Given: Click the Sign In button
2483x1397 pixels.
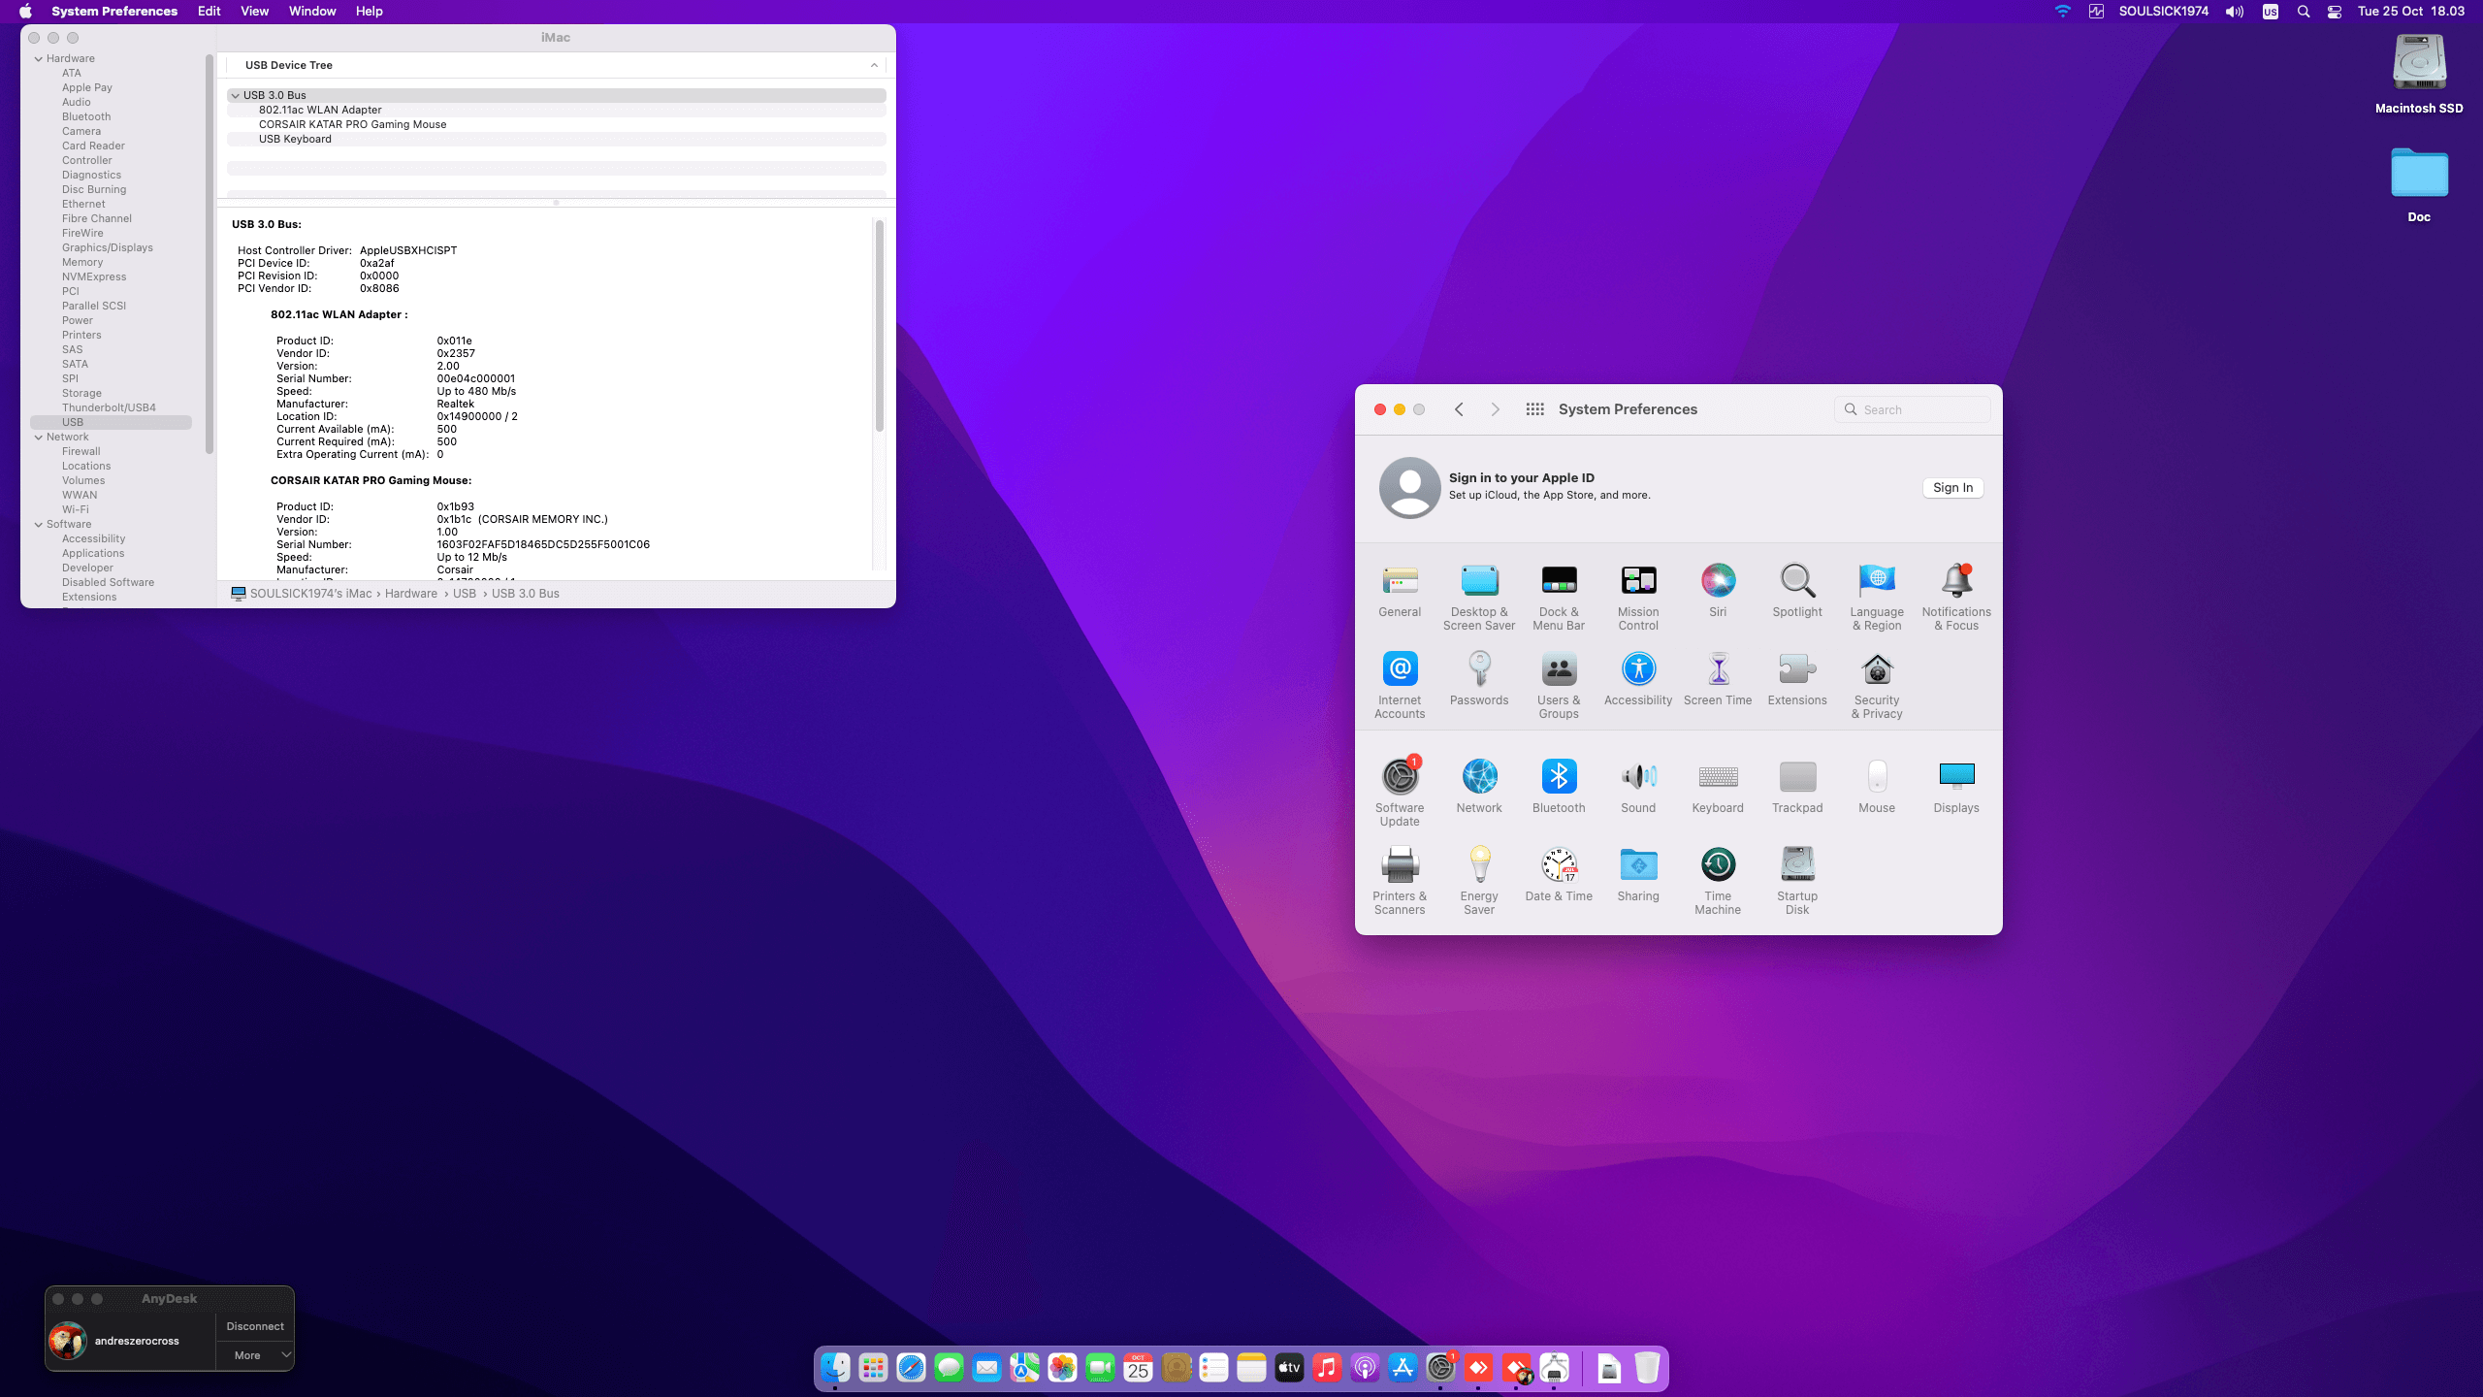Looking at the screenshot, I should [x=1952, y=488].
